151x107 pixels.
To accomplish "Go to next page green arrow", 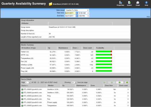I will coord(120,82).
